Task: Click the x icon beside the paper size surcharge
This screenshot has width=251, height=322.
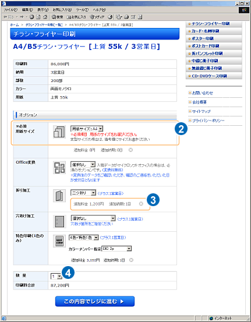Action: point(130,150)
